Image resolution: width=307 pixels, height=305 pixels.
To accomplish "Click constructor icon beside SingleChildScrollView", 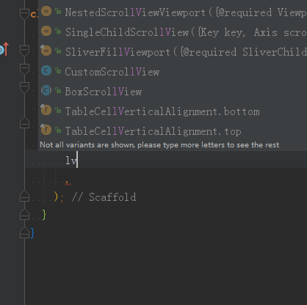I will (46, 31).
